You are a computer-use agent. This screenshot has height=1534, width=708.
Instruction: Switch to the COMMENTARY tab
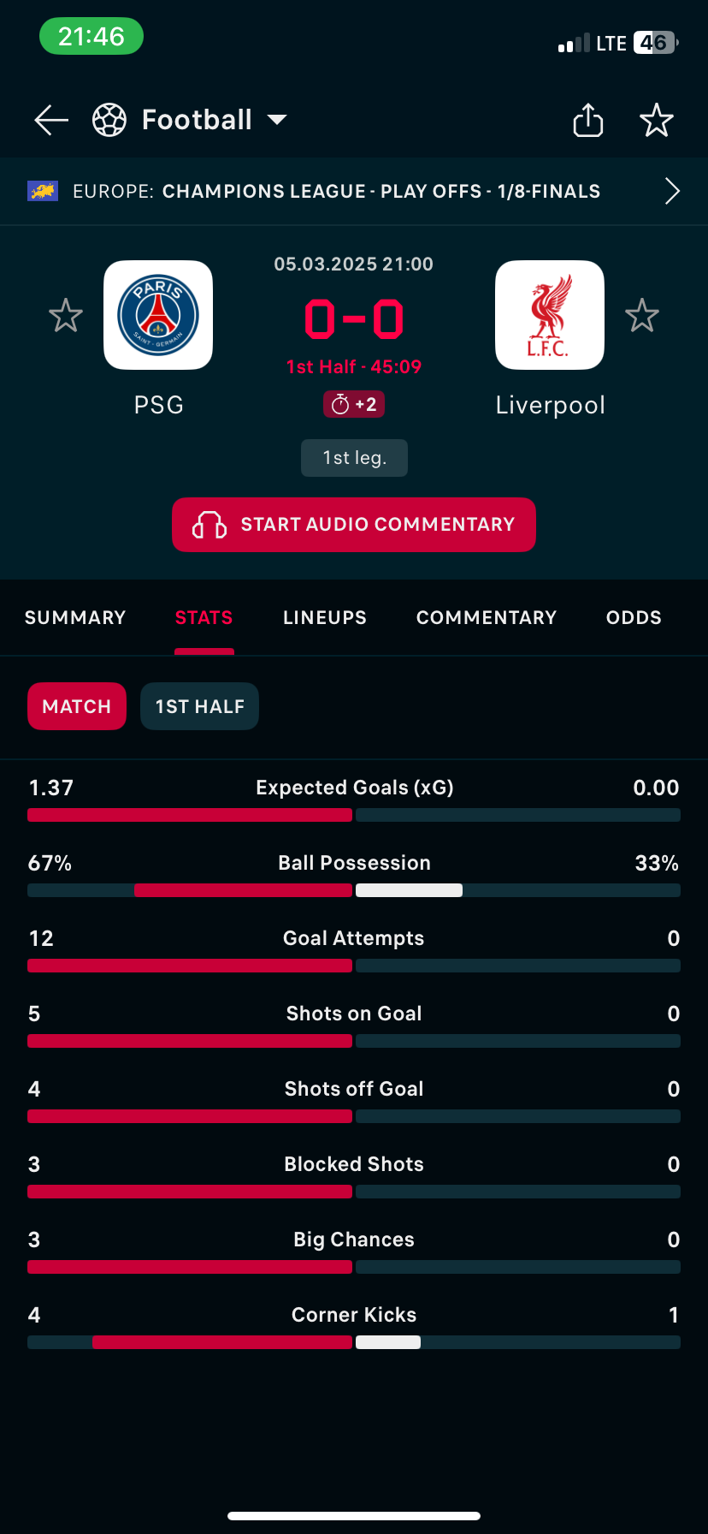(487, 617)
